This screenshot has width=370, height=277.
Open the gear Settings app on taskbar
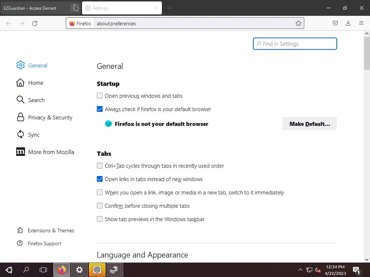[79, 270]
